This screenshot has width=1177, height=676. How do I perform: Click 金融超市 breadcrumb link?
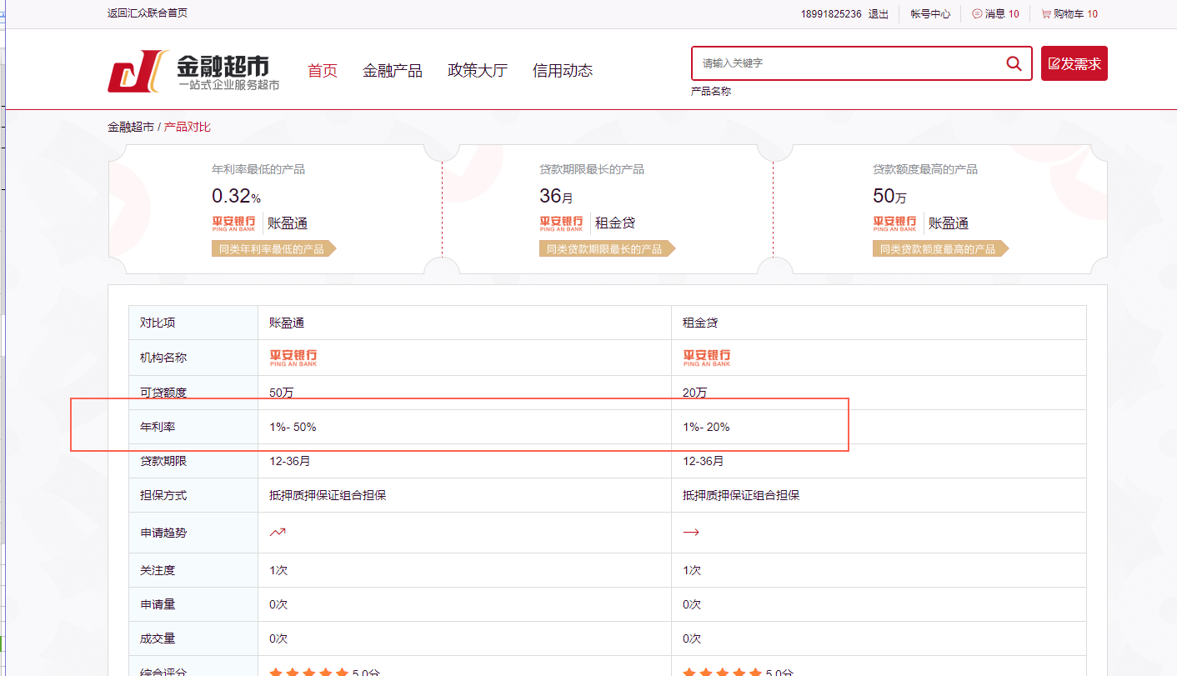click(131, 128)
